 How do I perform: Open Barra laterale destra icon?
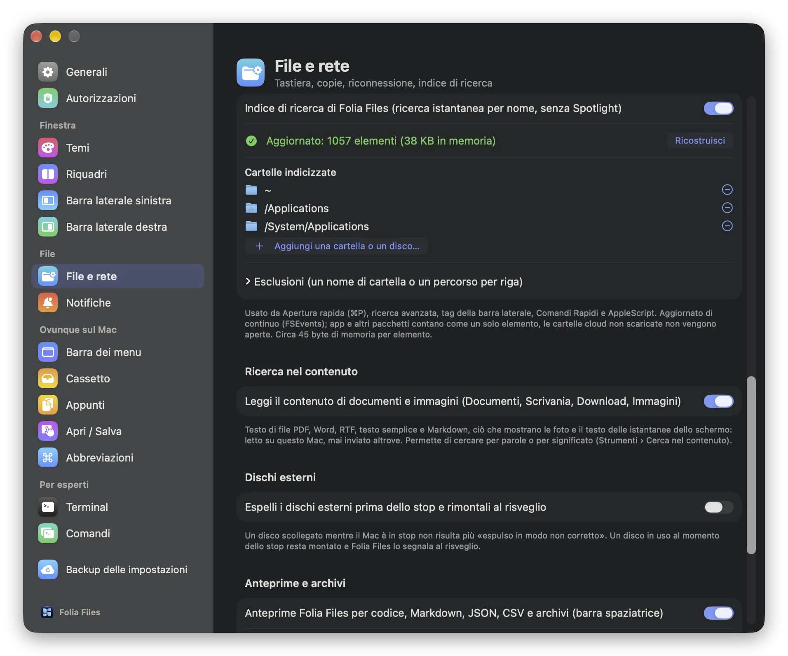coord(48,227)
